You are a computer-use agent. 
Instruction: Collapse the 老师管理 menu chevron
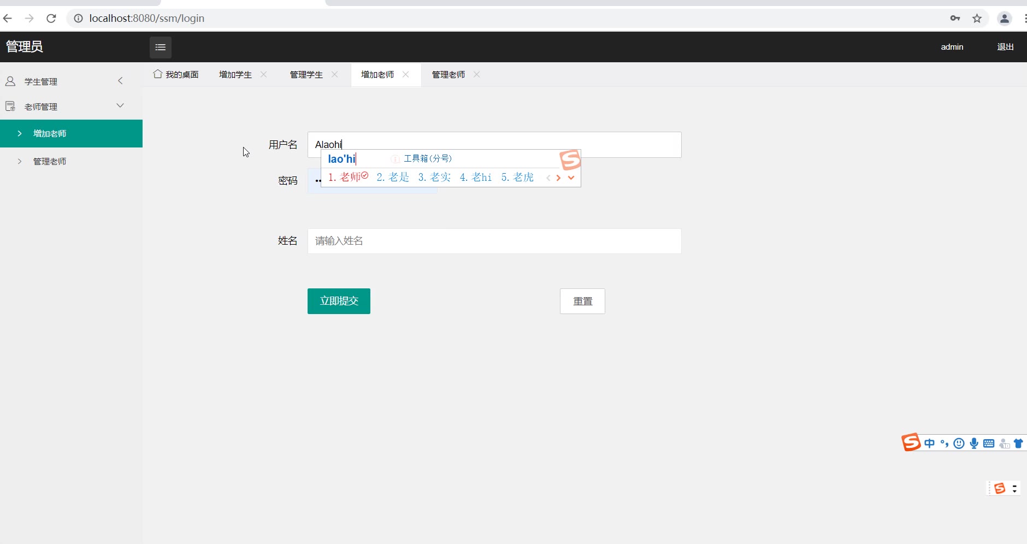point(120,105)
